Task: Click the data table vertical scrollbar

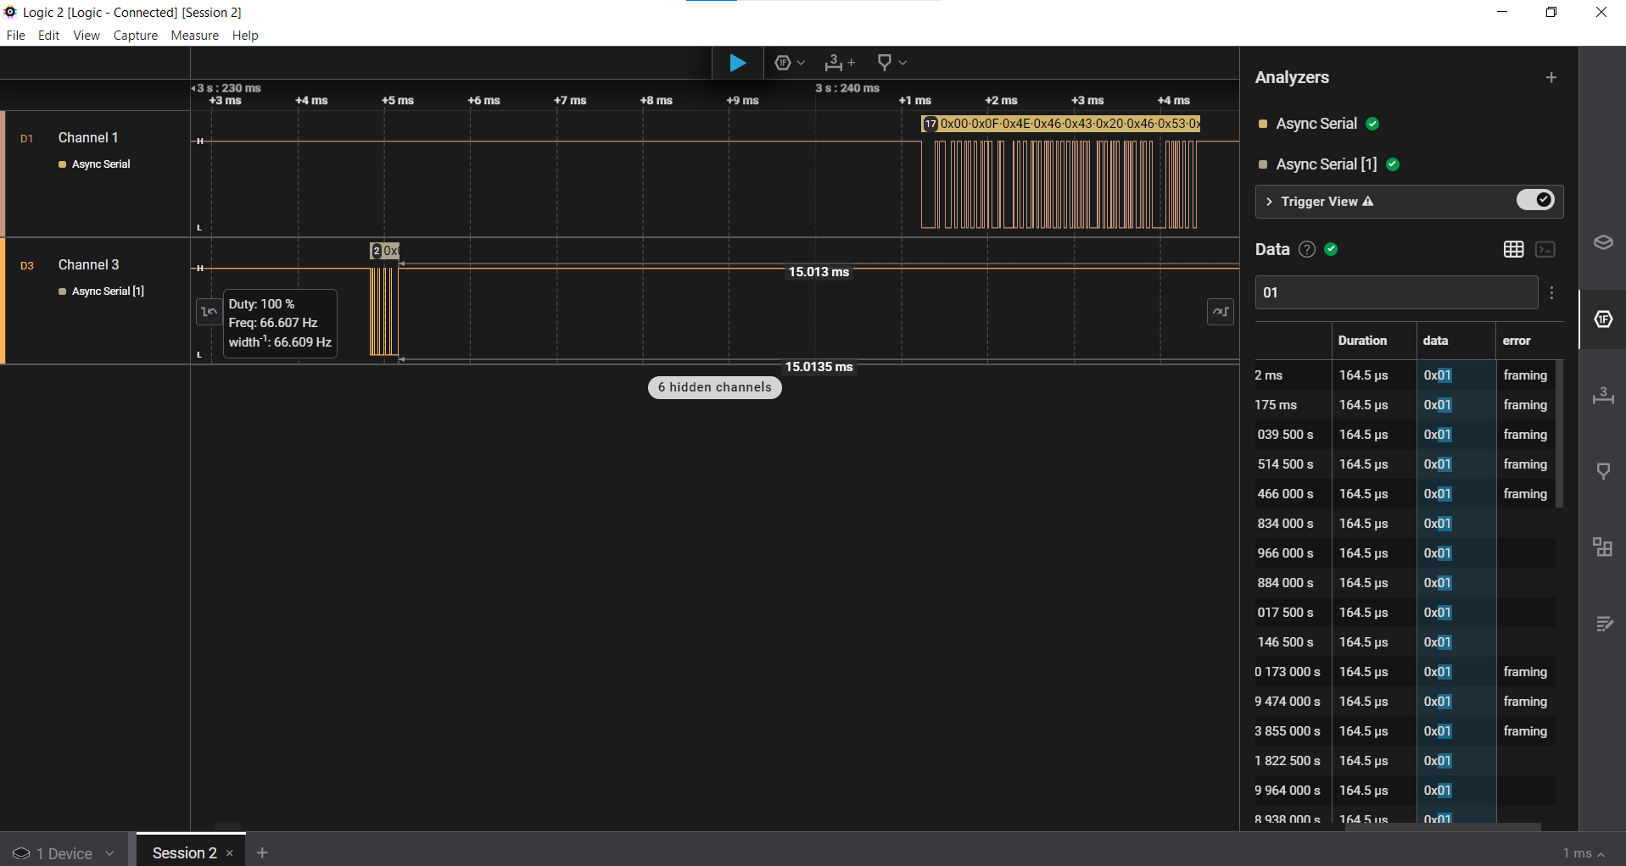Action: [1560, 434]
